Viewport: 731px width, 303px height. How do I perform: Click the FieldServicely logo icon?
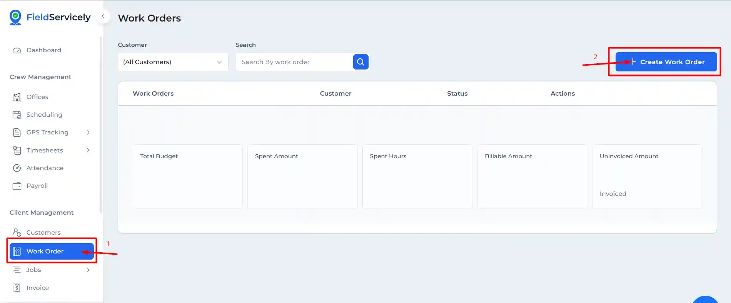coord(15,17)
